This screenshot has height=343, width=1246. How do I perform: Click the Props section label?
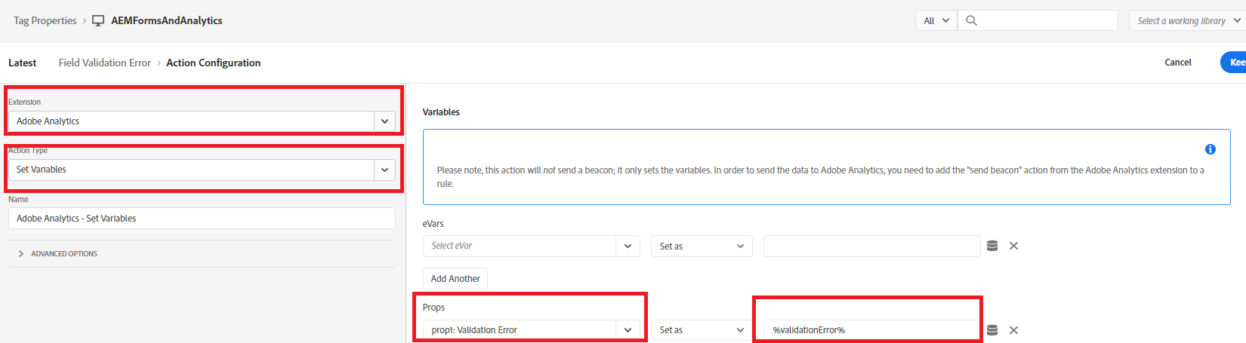(x=434, y=308)
